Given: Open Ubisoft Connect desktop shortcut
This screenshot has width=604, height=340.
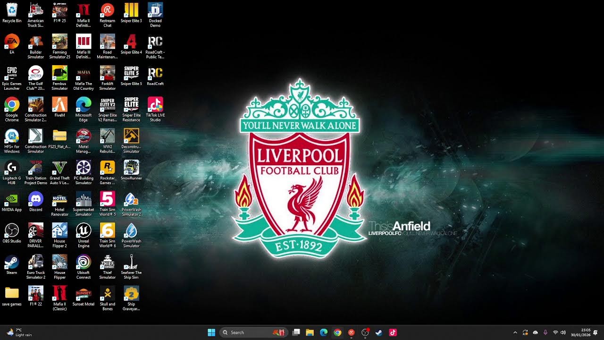Looking at the screenshot, I should tap(84, 267).
